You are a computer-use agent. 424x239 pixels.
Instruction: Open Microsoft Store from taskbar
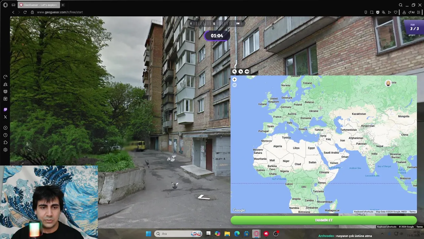246,234
